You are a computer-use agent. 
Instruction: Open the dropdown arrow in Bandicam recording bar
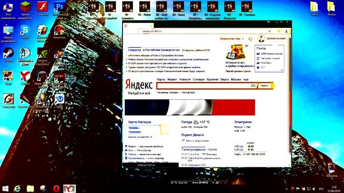click(x=213, y=182)
